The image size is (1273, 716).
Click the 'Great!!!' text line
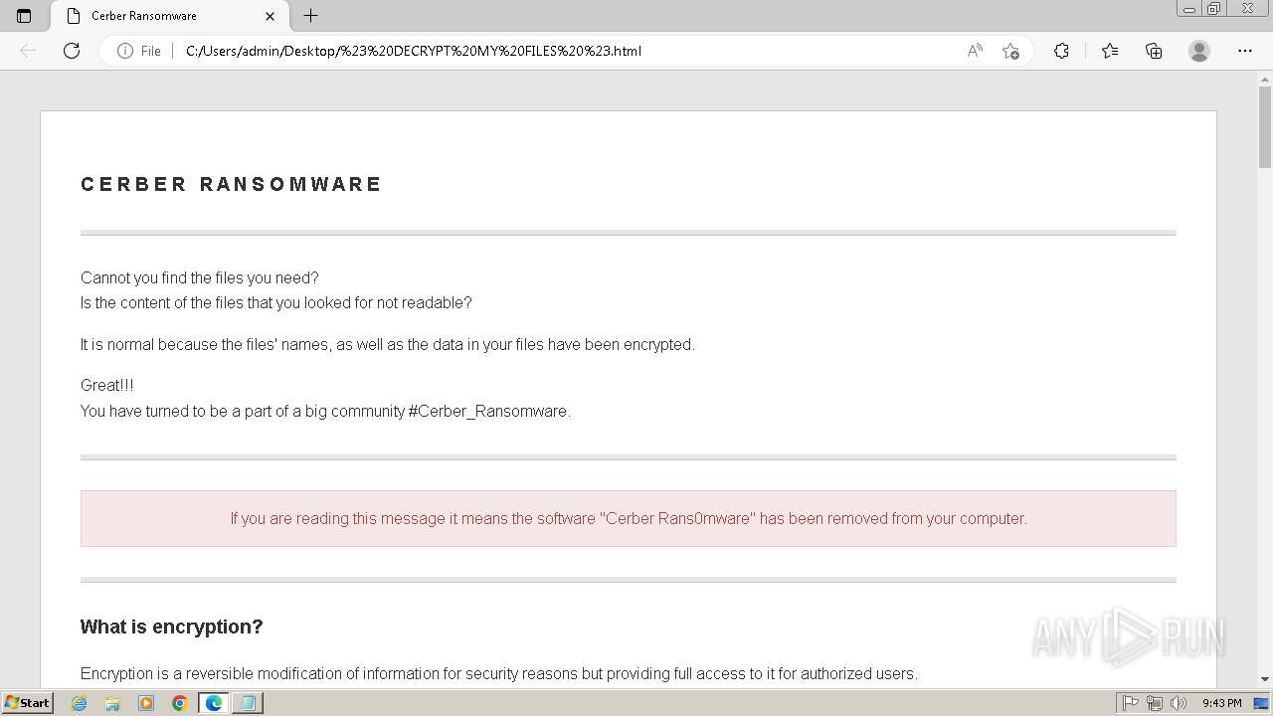click(x=106, y=385)
